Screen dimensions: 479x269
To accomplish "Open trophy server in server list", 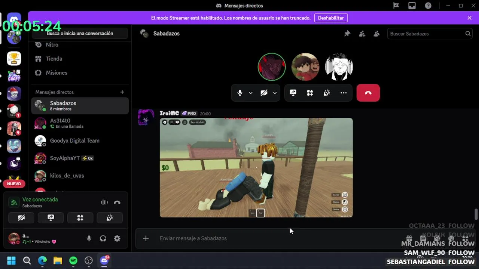I will (14, 58).
